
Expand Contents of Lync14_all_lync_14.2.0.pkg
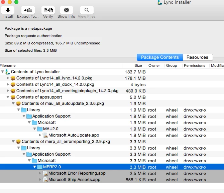click(x=8, y=78)
